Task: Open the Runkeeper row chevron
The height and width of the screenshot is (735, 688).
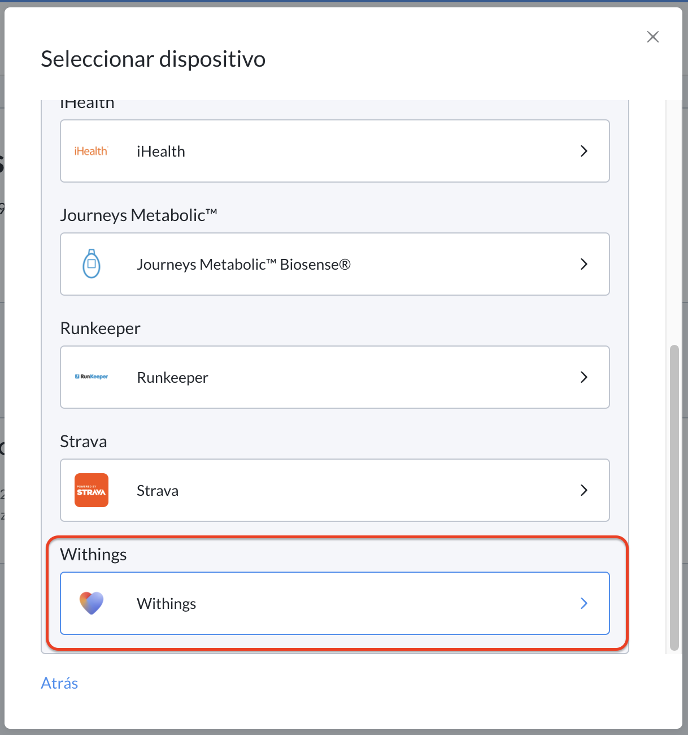Action: point(584,377)
